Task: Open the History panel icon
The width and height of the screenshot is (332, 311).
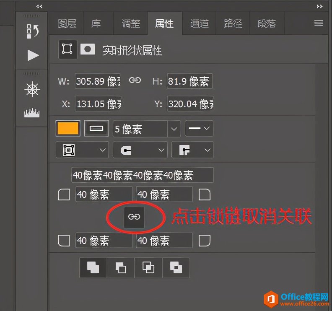Action: [32, 31]
